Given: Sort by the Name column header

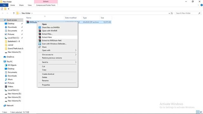Looking at the screenshot, I should coord(45,18).
